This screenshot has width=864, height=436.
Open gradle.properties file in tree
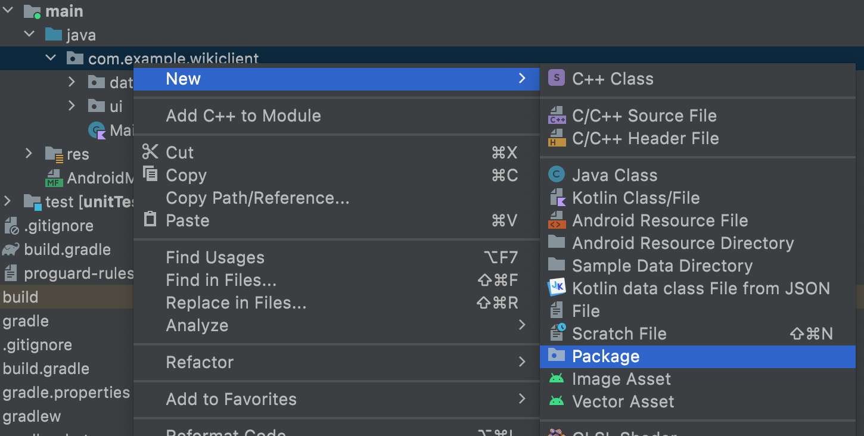66,393
